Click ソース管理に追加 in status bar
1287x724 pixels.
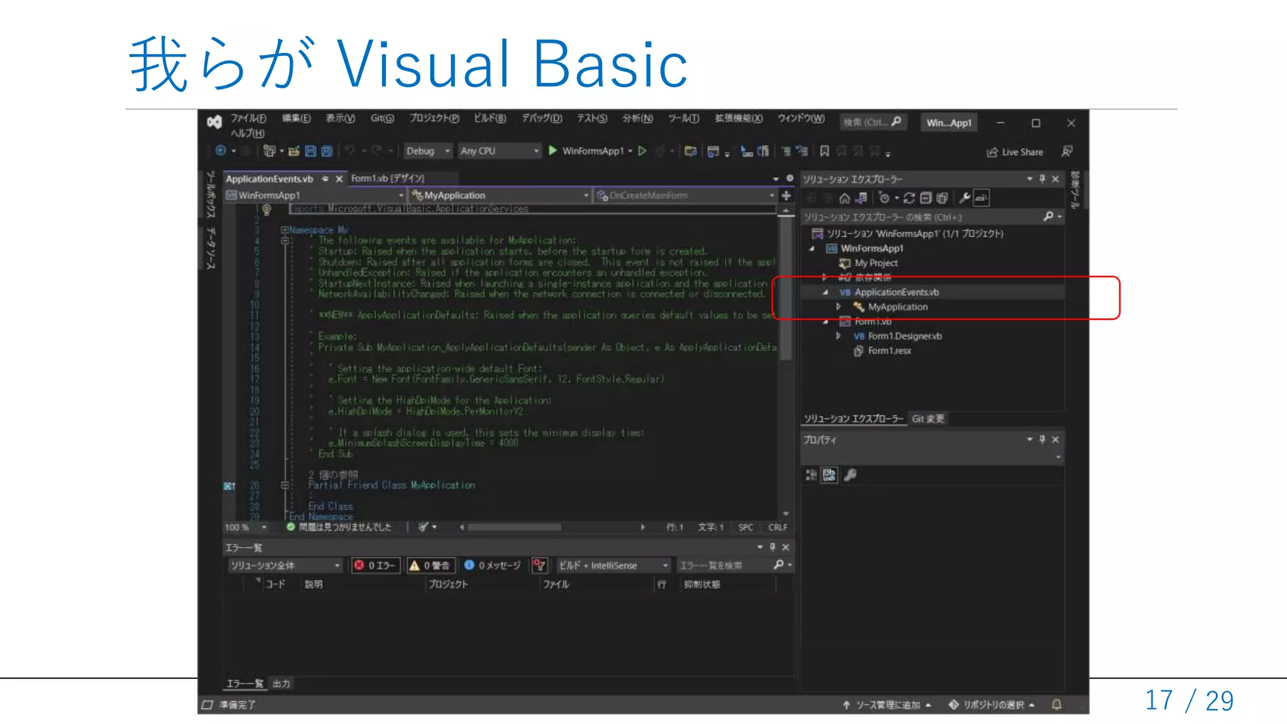[x=886, y=705]
